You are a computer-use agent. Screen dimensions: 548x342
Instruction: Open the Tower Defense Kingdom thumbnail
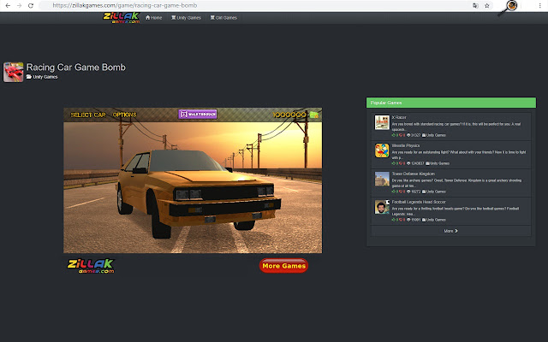(x=382, y=179)
